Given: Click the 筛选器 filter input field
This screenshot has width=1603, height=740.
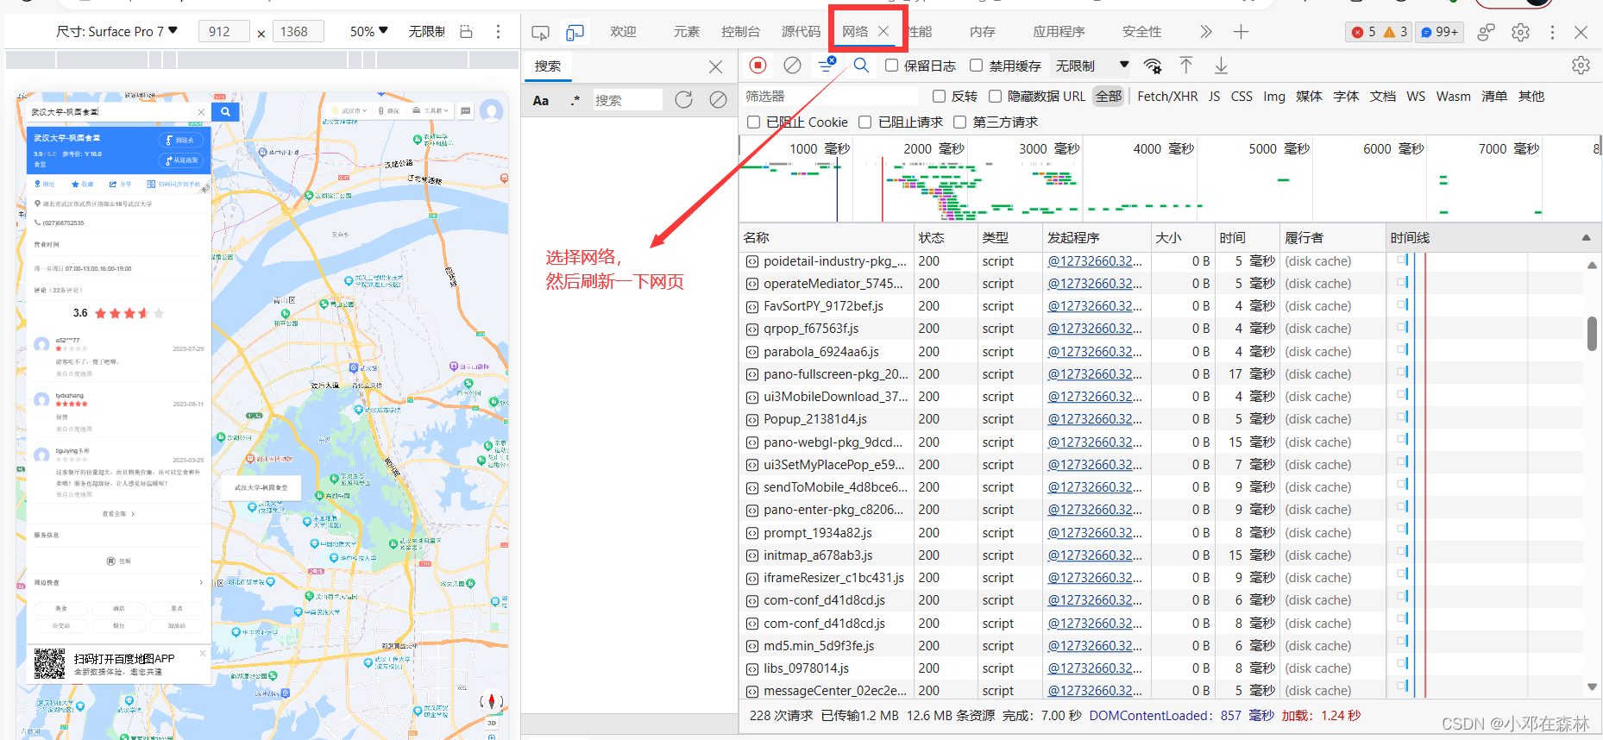Looking at the screenshot, I should coord(828,97).
